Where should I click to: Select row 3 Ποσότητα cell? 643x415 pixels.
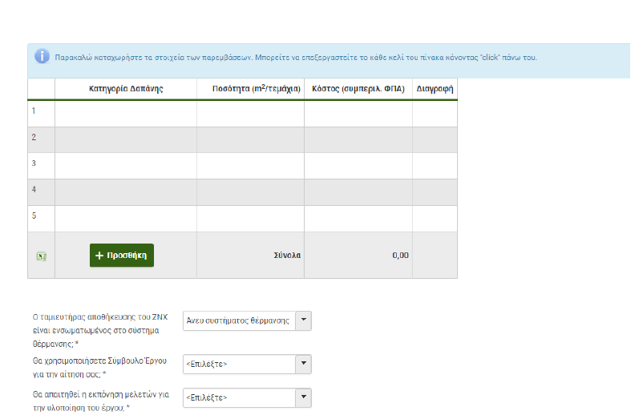tap(250, 166)
